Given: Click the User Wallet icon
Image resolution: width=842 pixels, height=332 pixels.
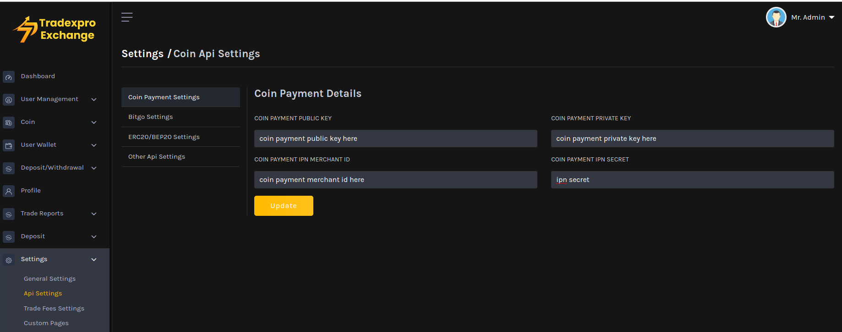Looking at the screenshot, I should click(x=9, y=145).
